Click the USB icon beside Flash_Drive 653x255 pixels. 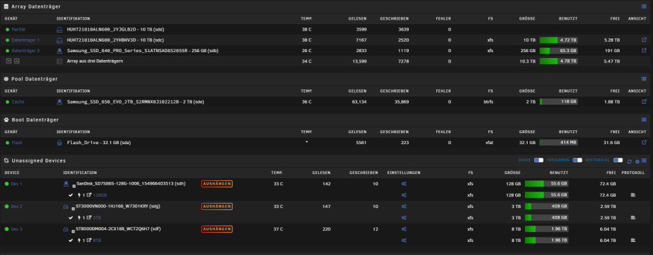click(59, 143)
